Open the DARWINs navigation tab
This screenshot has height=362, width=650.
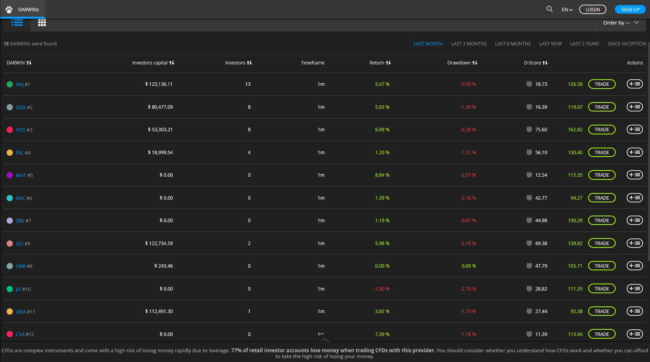click(x=23, y=9)
